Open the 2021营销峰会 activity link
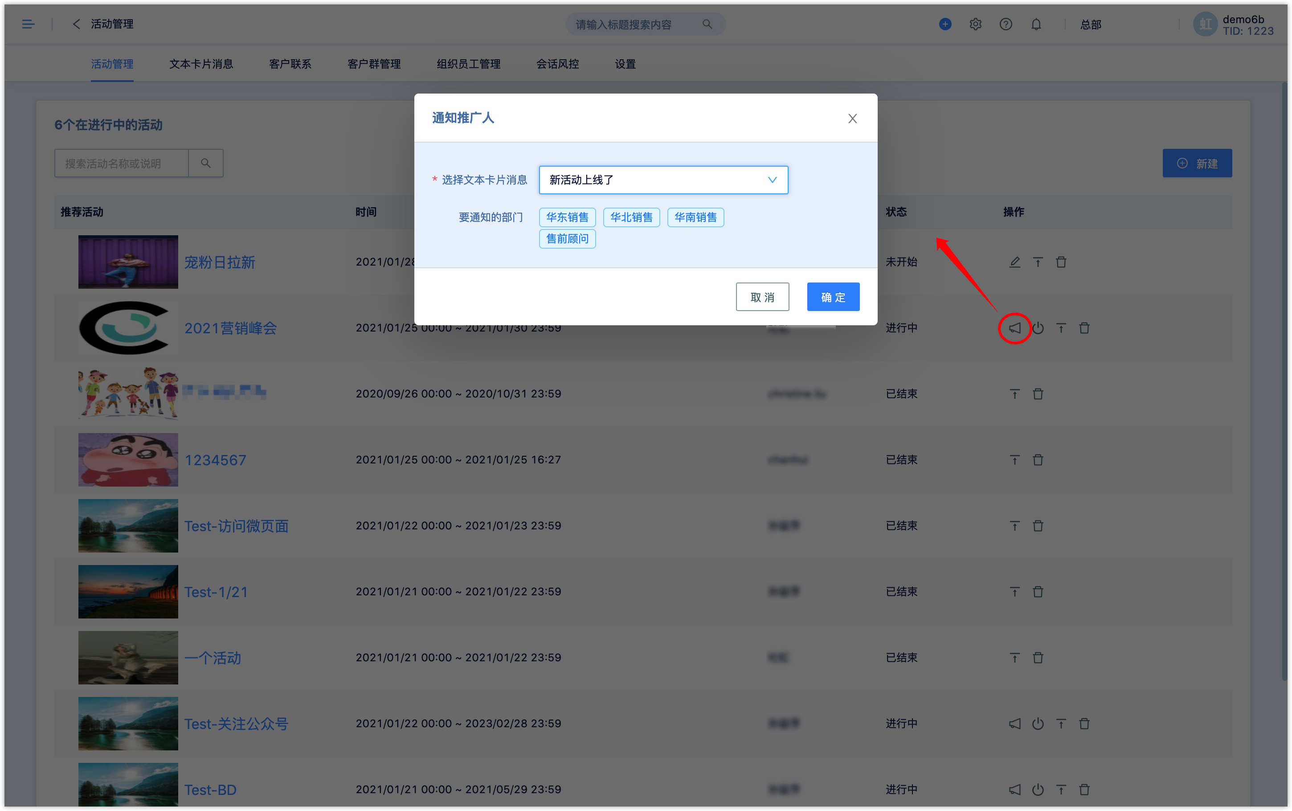The height and width of the screenshot is (811, 1292). pyautogui.click(x=230, y=328)
